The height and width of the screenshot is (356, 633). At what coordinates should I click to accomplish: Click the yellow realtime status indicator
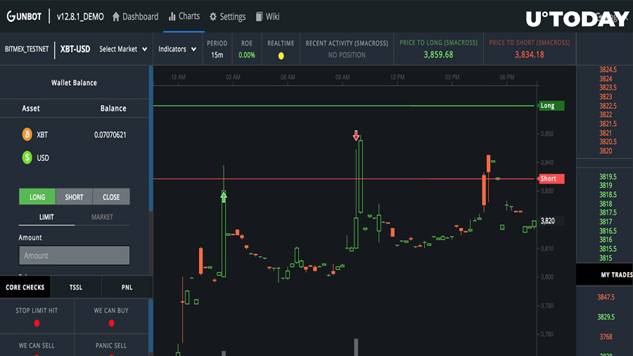tap(281, 56)
